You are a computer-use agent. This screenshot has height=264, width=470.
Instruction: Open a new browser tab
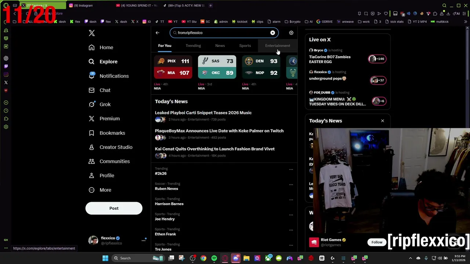click(x=210, y=5)
